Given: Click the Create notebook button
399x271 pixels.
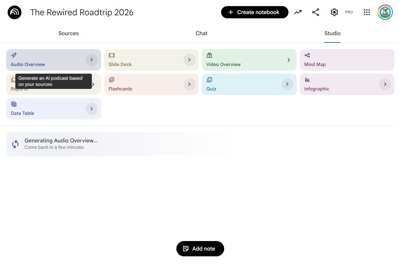Looking at the screenshot, I should tap(254, 12).
